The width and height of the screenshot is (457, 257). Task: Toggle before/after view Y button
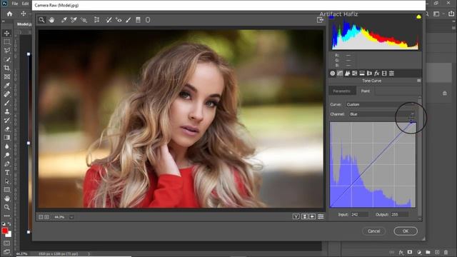(296, 216)
